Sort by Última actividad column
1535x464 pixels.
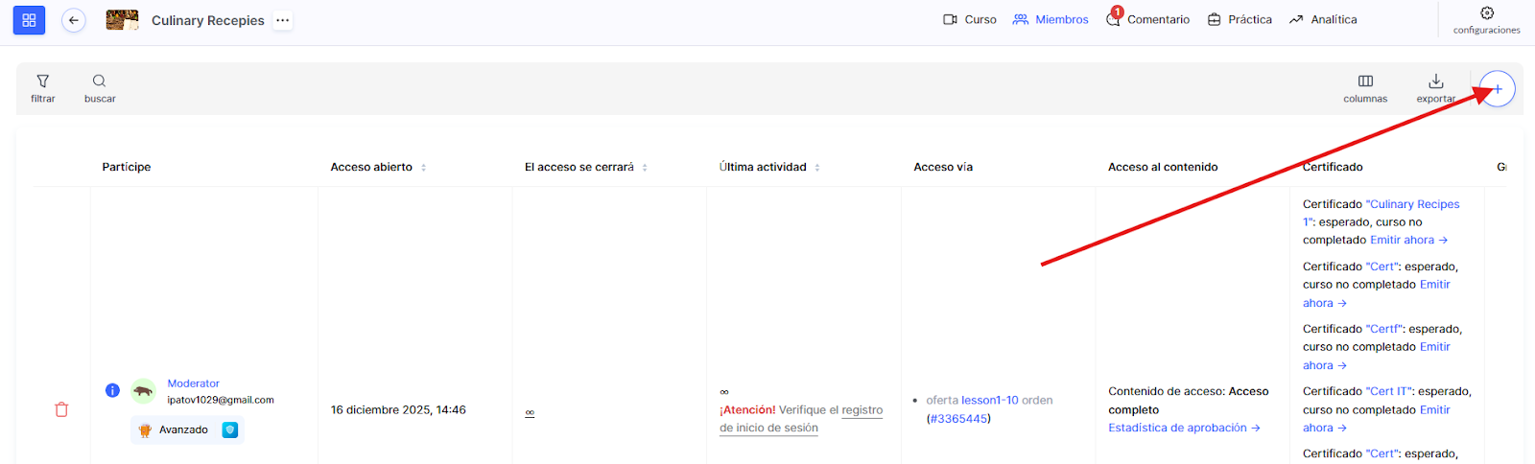click(817, 167)
